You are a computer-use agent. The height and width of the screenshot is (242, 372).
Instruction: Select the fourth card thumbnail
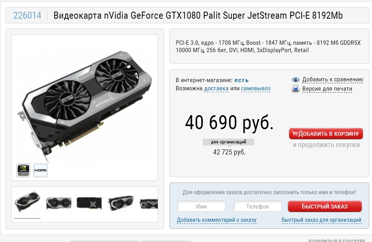pos(121,203)
